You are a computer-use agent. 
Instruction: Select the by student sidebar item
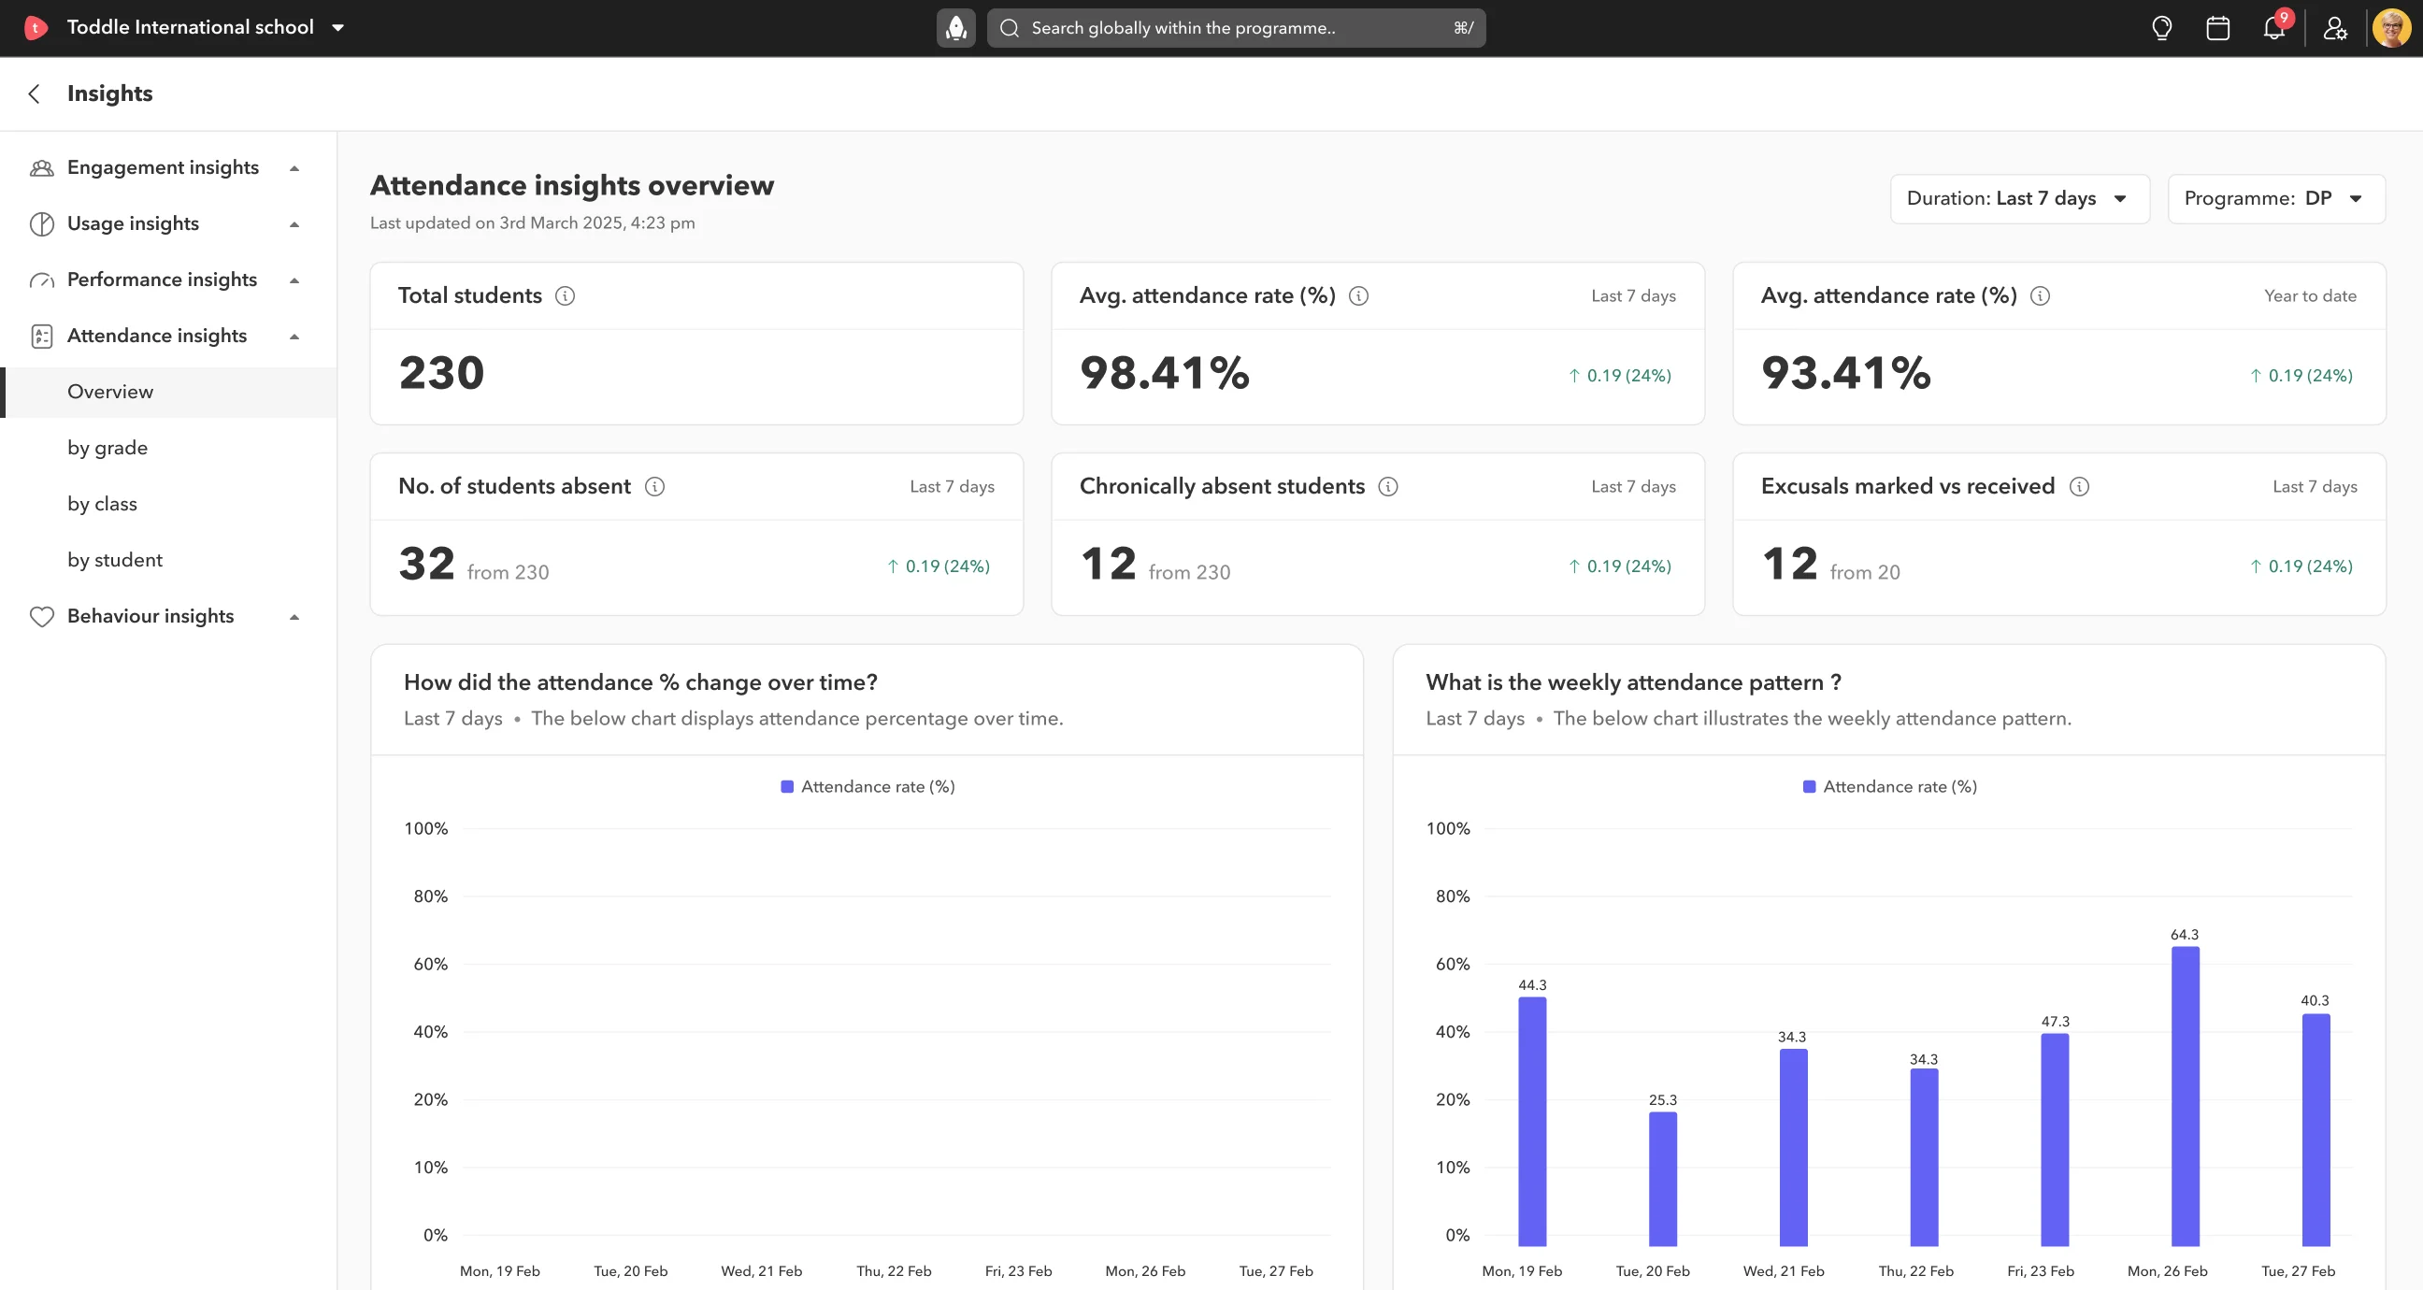click(170, 560)
